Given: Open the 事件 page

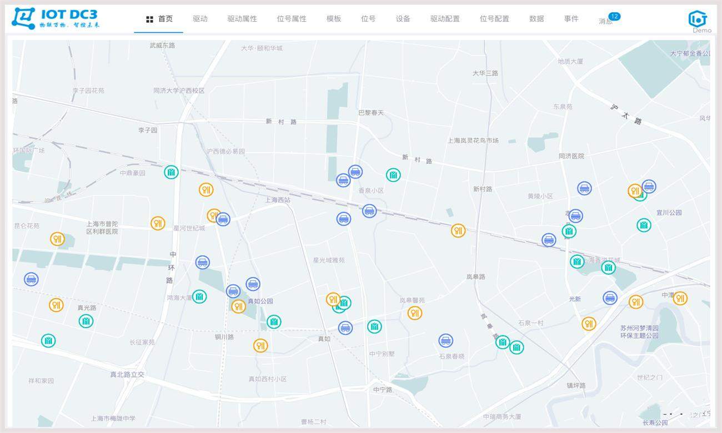Looking at the screenshot, I should (571, 18).
